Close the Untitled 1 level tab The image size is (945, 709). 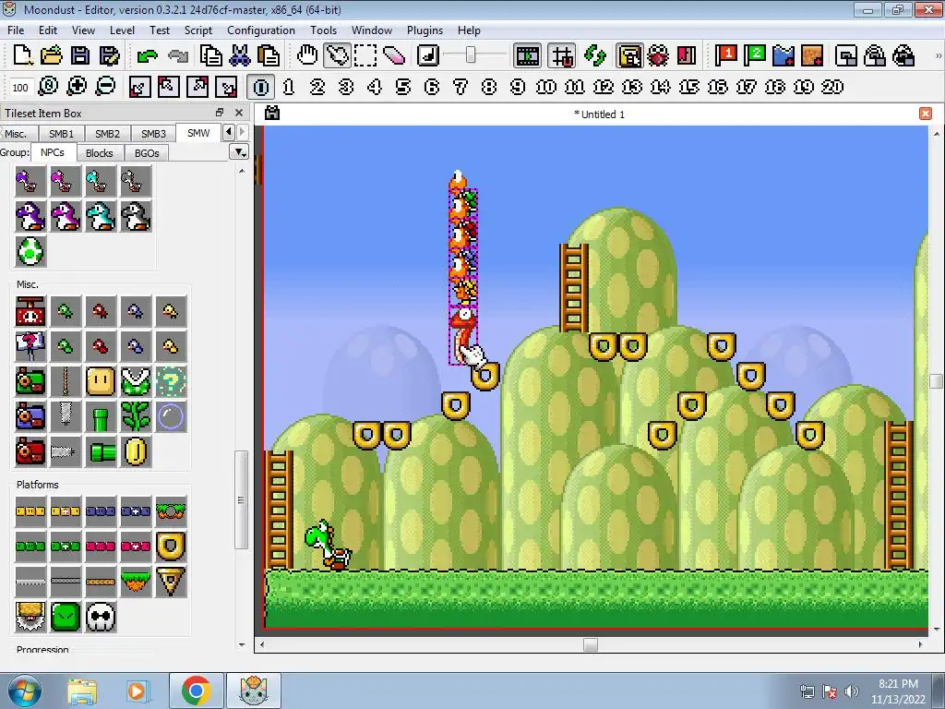point(926,114)
